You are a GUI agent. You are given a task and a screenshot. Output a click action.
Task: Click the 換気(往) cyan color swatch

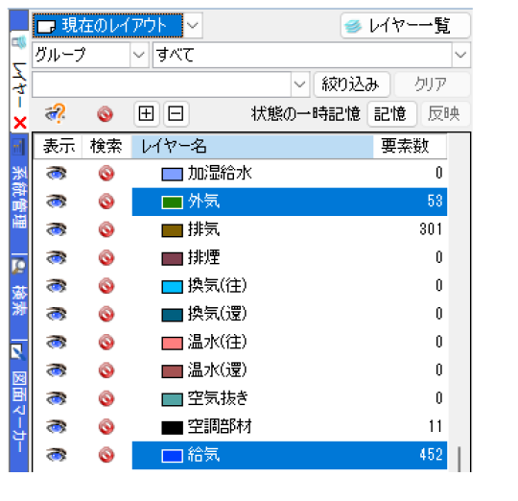coord(172,287)
